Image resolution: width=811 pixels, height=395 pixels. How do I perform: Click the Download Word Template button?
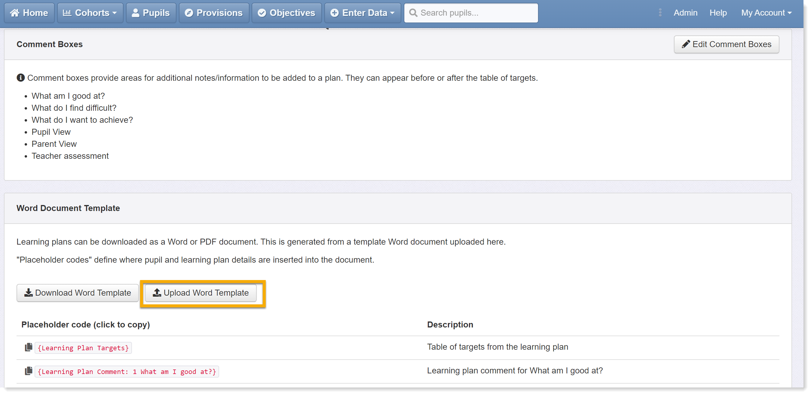(78, 293)
